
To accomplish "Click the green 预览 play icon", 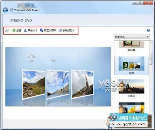I will point(14,30).
